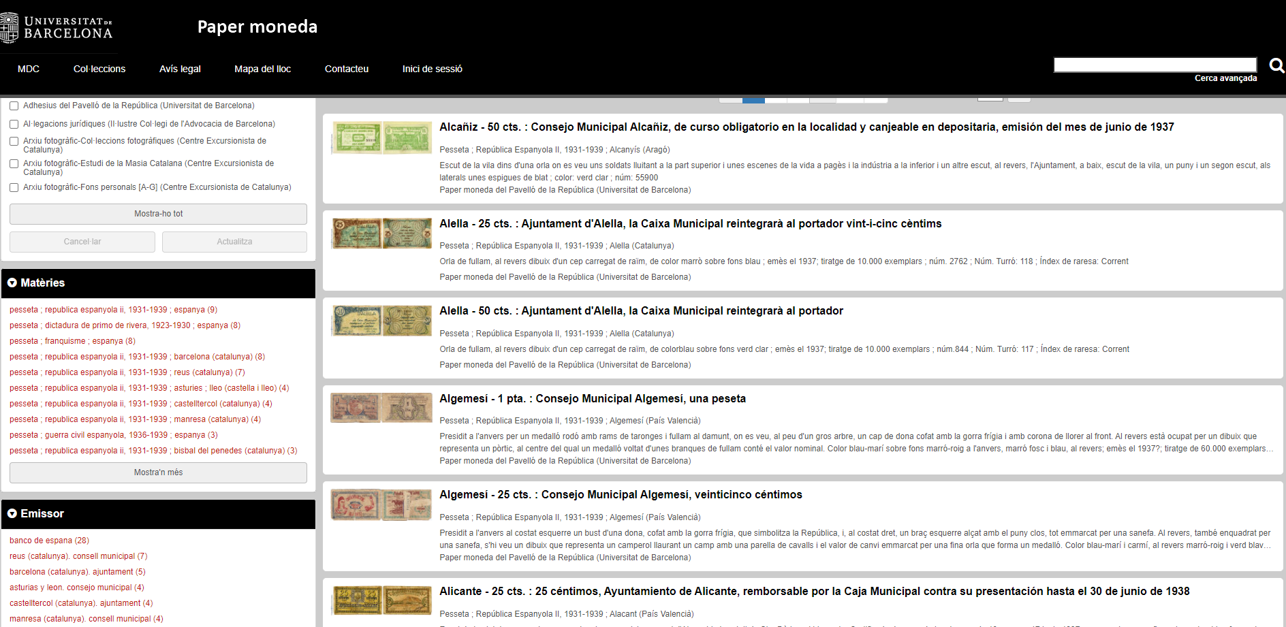This screenshot has height=627, width=1286.
Task: Collapse the Emissor section arrow icon
Action: click(x=12, y=514)
